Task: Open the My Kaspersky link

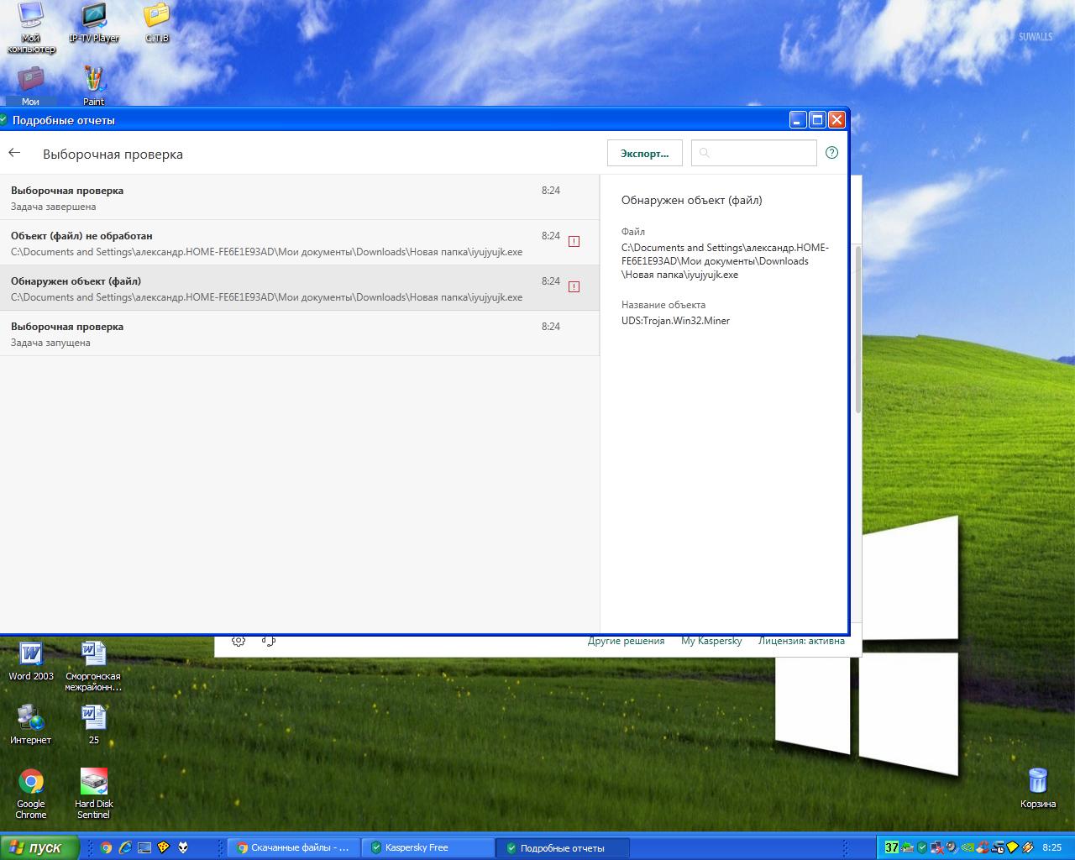Action: pos(711,641)
